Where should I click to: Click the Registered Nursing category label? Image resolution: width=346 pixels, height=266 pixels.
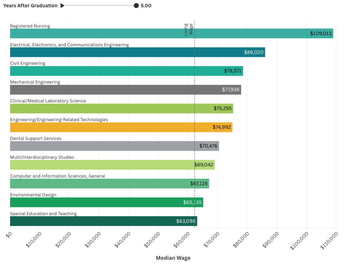coord(30,26)
